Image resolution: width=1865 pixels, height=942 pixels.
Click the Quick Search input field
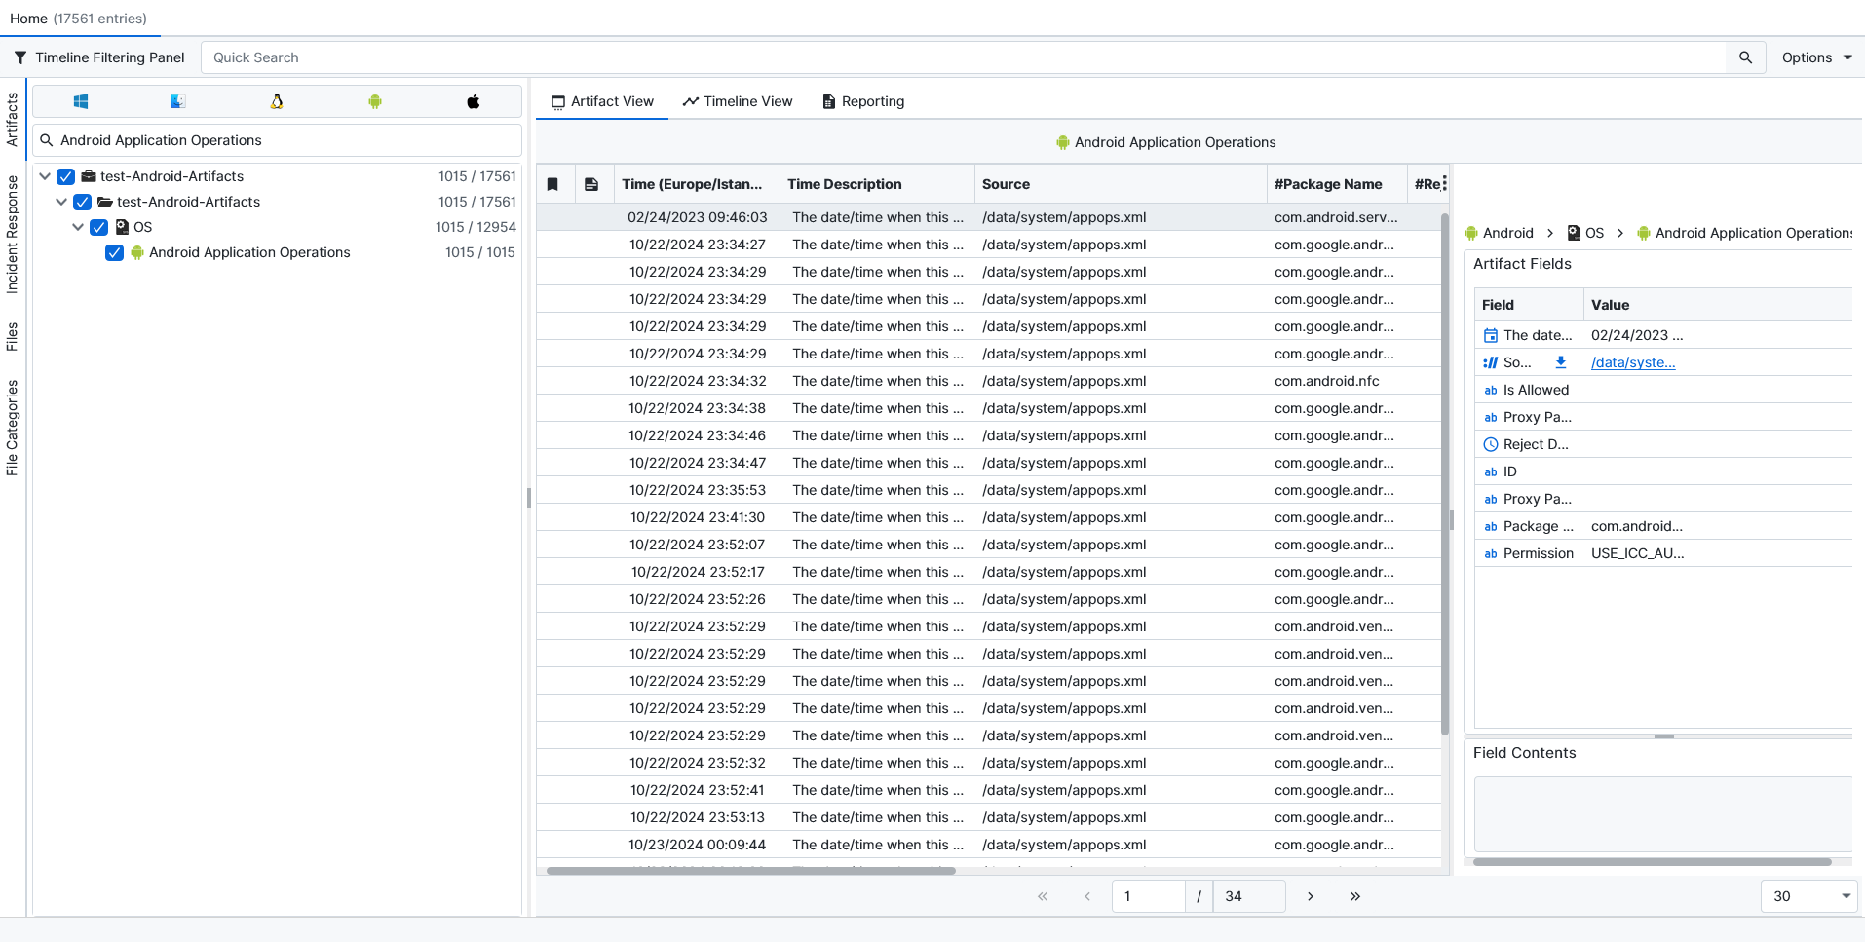tap(963, 57)
